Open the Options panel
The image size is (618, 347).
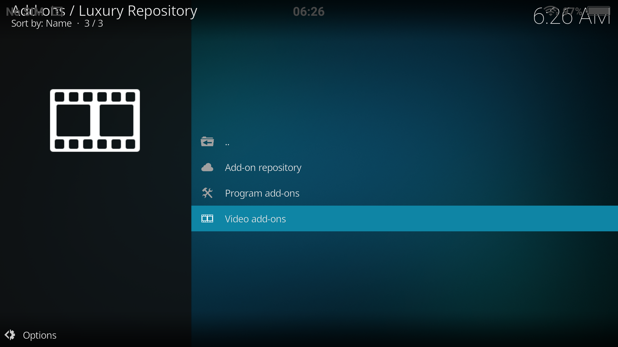[39, 335]
